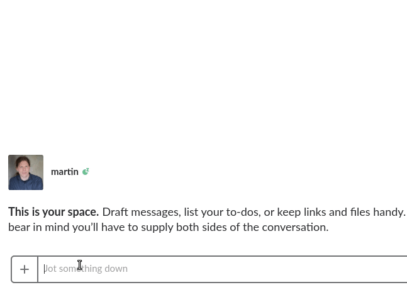This screenshot has width=407, height=297.
Task: Click the martin username label
Action: point(65,172)
